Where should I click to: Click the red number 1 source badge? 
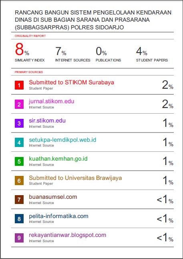tap(19, 85)
